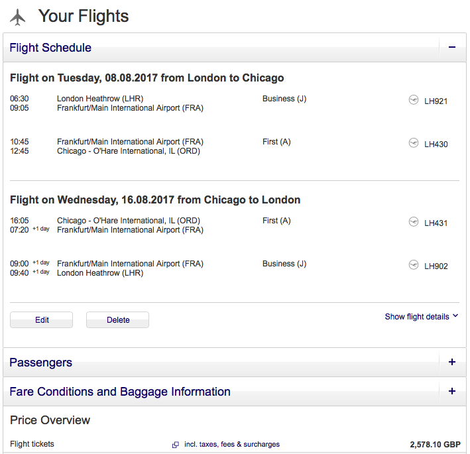Select the Passengers section header
This screenshot has height=454, width=470.
[x=41, y=363]
